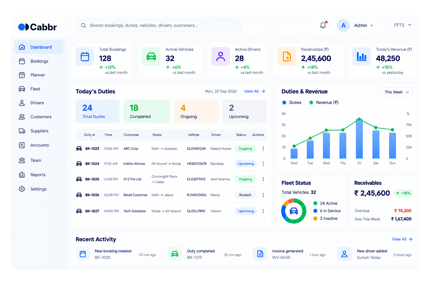Click the New driver added person icon

(344, 254)
